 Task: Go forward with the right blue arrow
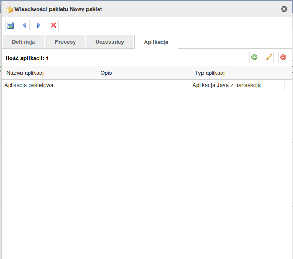point(39,25)
